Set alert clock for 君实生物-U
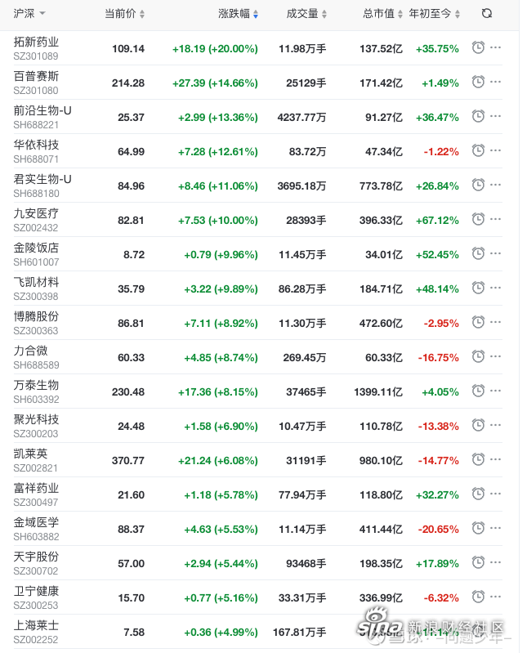The image size is (527, 653). [478, 185]
